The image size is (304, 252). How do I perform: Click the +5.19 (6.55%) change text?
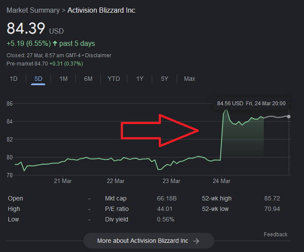point(29,44)
